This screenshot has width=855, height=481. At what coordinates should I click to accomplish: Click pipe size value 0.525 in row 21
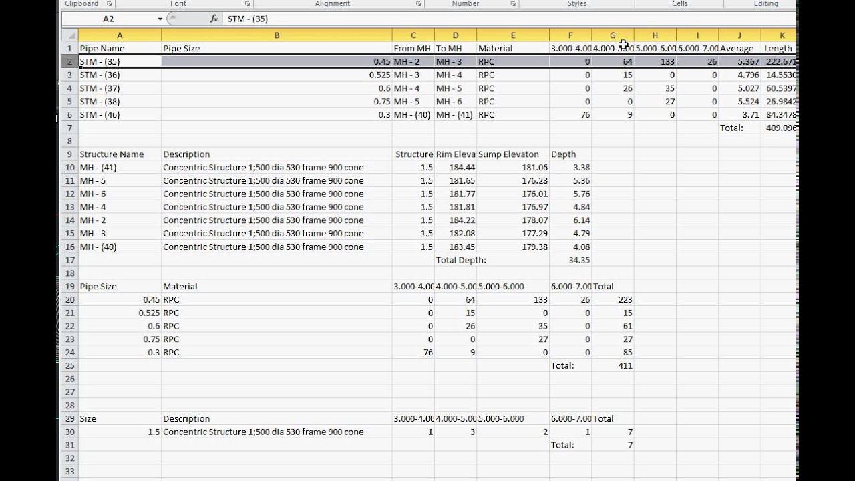[120, 313]
